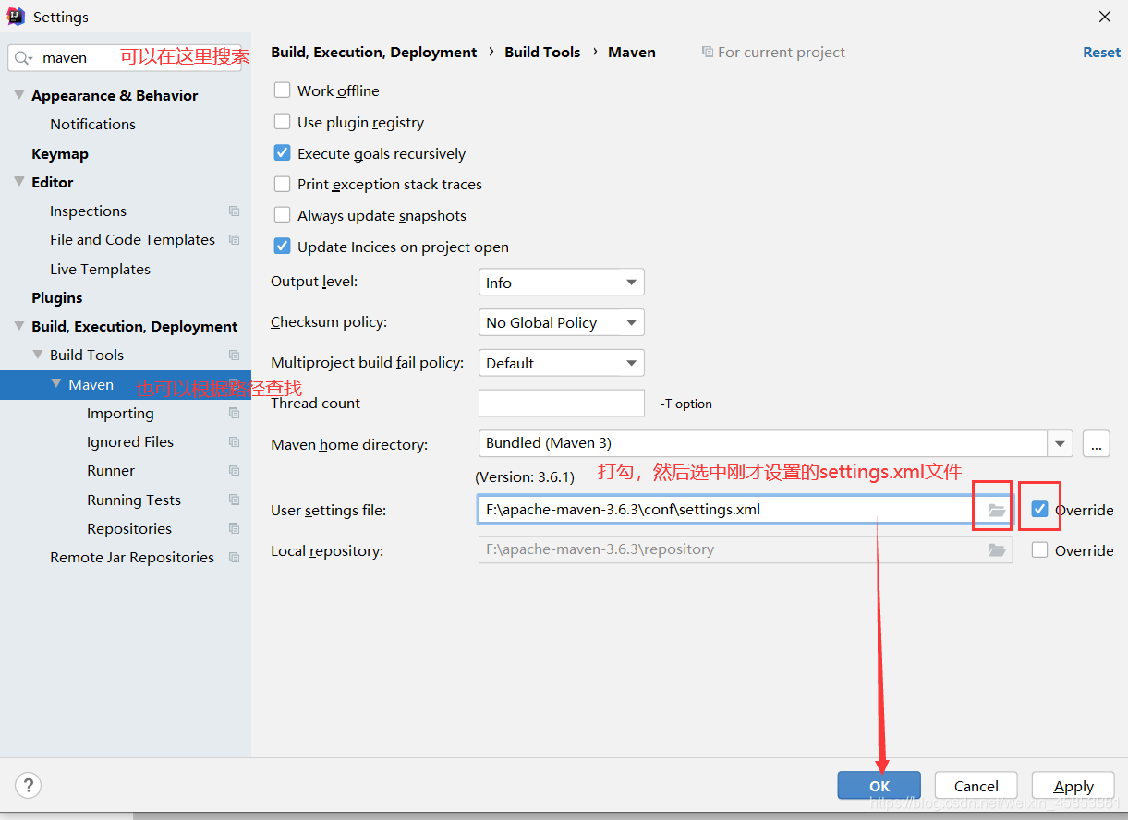Collapse the Maven tree node arrow
Viewport: 1128px width, 820px height.
click(x=56, y=384)
